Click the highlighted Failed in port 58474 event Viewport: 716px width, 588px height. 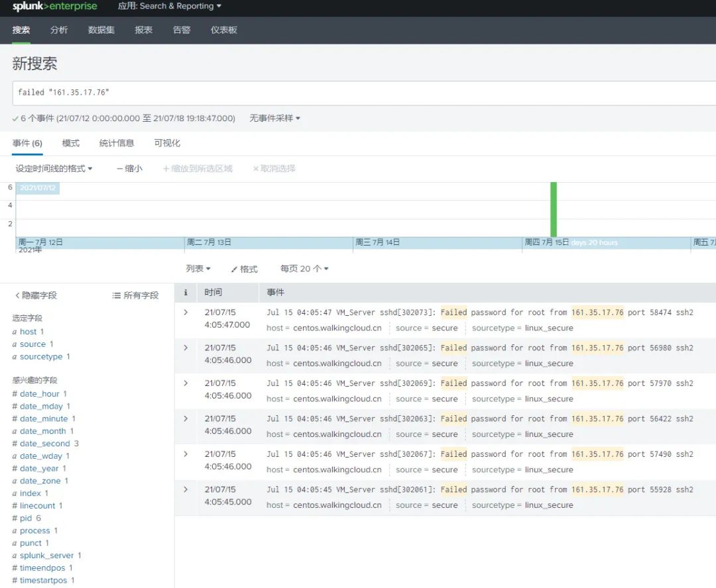(x=453, y=313)
